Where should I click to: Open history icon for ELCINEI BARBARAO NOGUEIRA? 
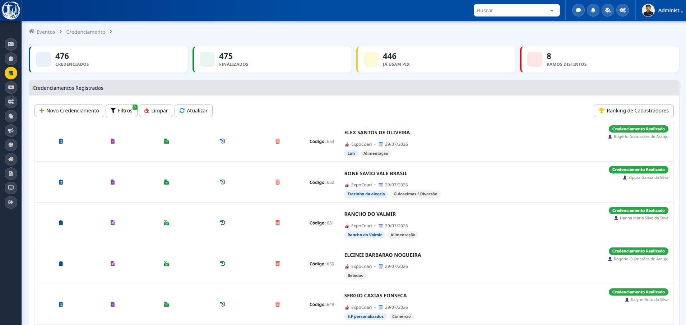(x=223, y=264)
